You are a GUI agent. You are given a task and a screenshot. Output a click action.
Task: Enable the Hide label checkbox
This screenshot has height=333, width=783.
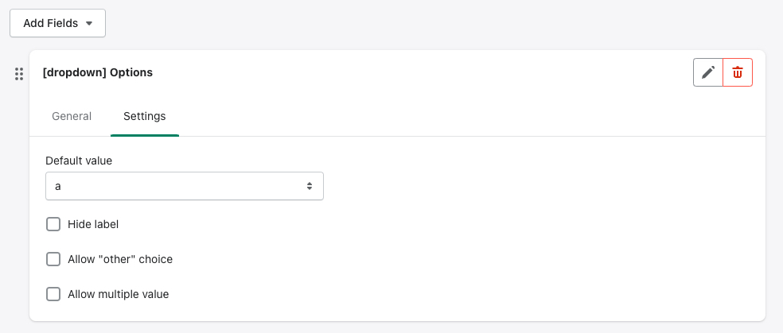[53, 224]
